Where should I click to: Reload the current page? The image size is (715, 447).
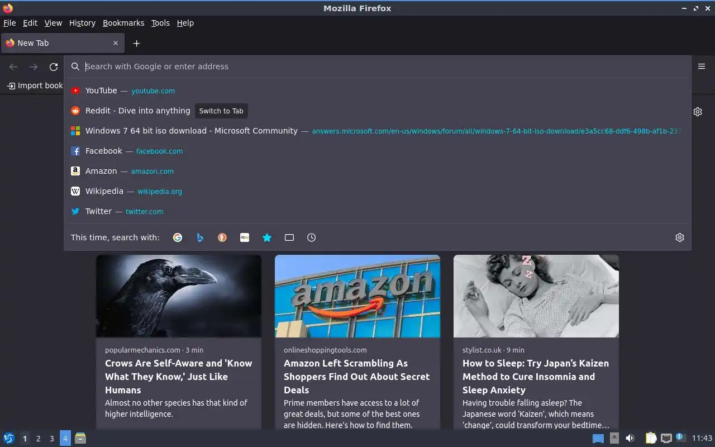pos(54,67)
